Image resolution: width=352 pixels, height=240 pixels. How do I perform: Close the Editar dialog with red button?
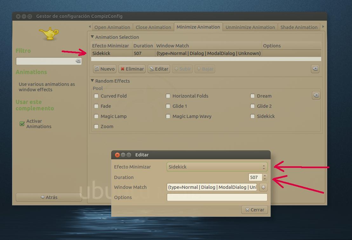[x=117, y=155]
